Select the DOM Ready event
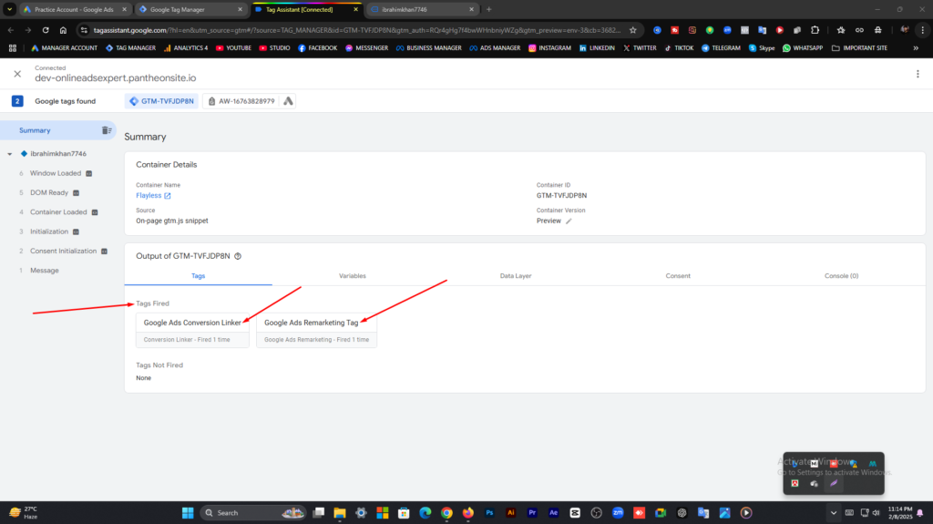933x524 pixels. click(x=49, y=193)
